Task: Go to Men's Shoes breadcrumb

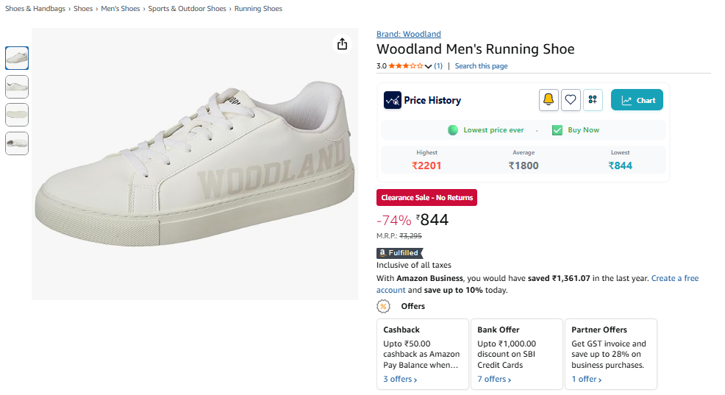Action: (x=120, y=9)
